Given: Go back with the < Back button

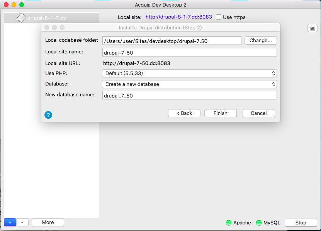Looking at the screenshot, I should [184, 113].
